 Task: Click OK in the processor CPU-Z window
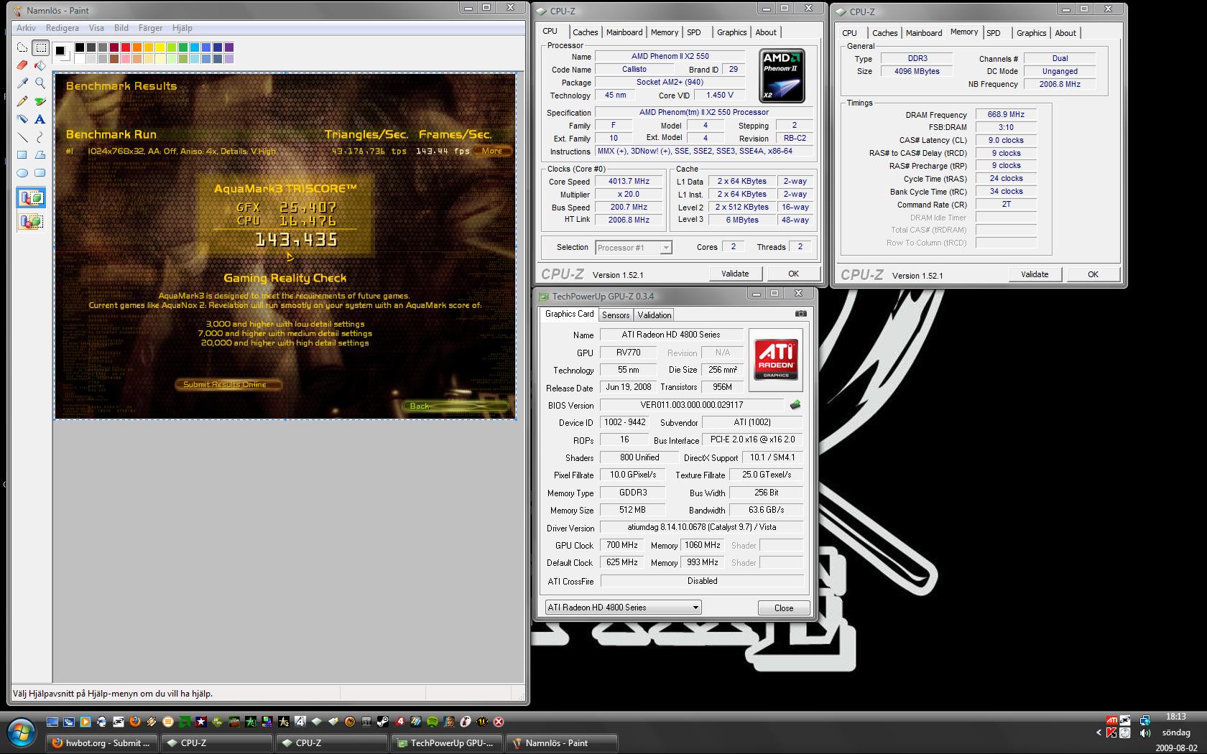[793, 274]
